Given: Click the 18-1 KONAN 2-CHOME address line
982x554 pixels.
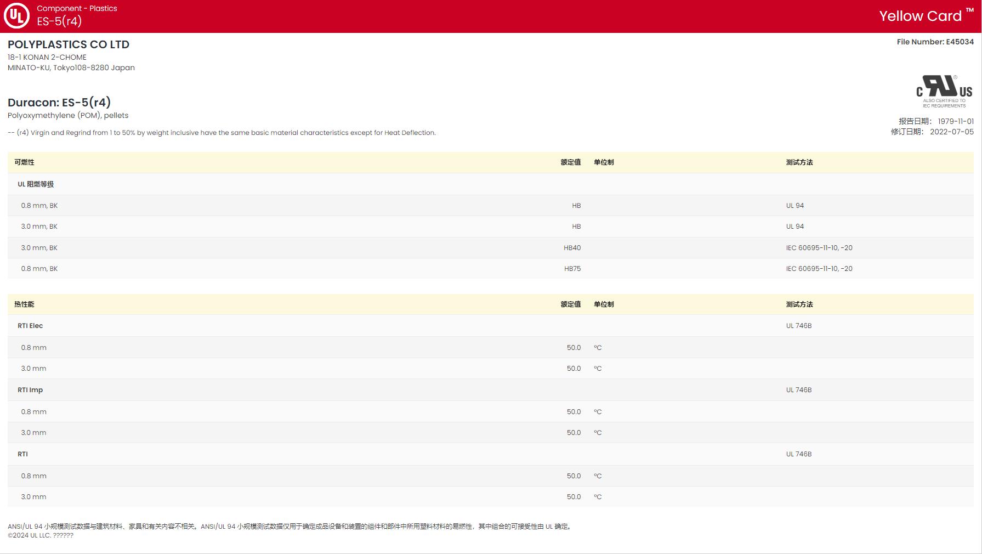Looking at the screenshot, I should [47, 57].
